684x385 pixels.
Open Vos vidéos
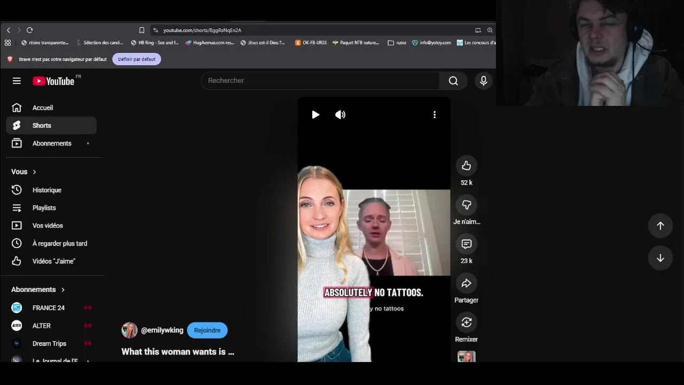click(51, 226)
